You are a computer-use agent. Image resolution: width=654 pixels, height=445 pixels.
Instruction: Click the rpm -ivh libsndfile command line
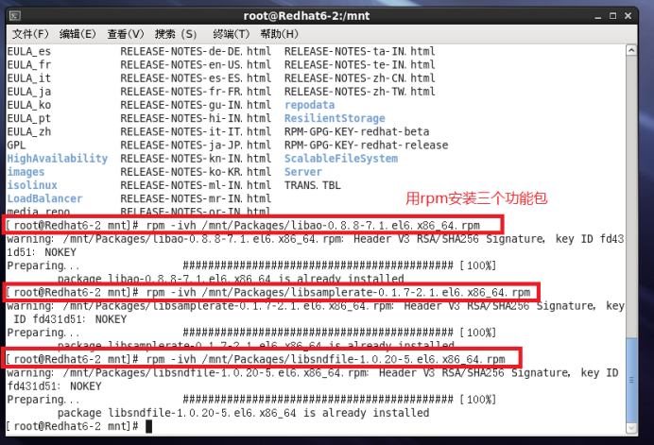256,359
